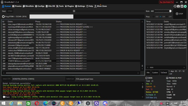This screenshot has height=106, width=188.
Task: Click the STOP button
Action: 179,14
